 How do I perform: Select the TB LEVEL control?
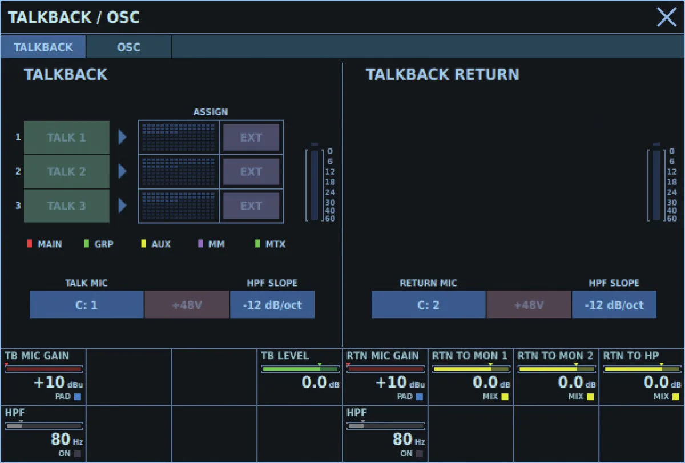coord(300,377)
